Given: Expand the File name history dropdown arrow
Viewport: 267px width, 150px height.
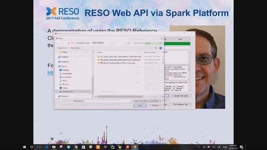Looking at the screenshot, I should pos(130,101).
